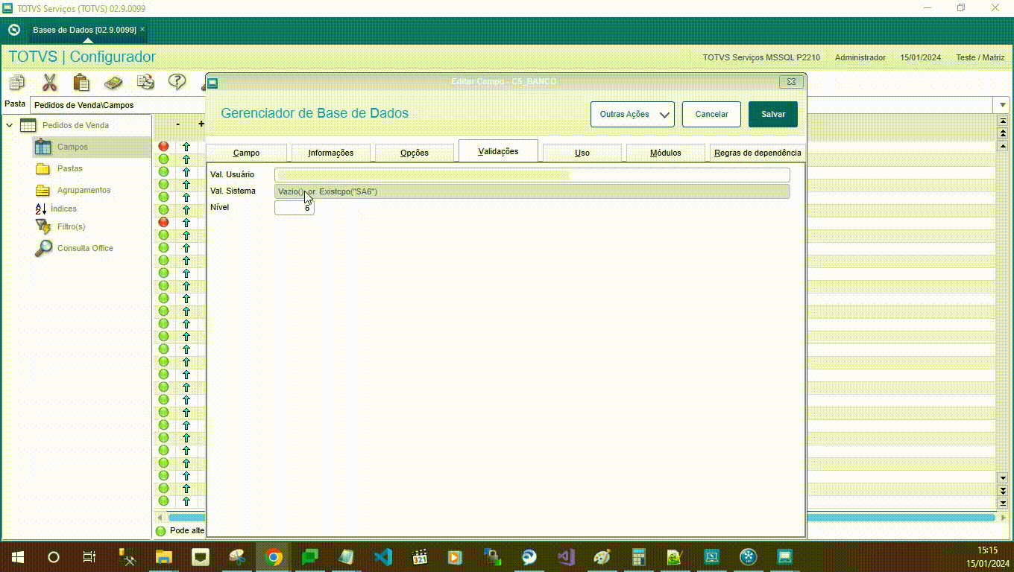The image size is (1014, 572).
Task: Click the clipboard Paste toolbar icon
Action: click(81, 82)
